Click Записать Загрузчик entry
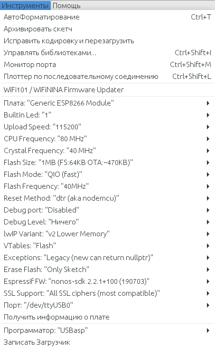Image resolution: width=215 pixels, height=349 pixels. (107, 342)
